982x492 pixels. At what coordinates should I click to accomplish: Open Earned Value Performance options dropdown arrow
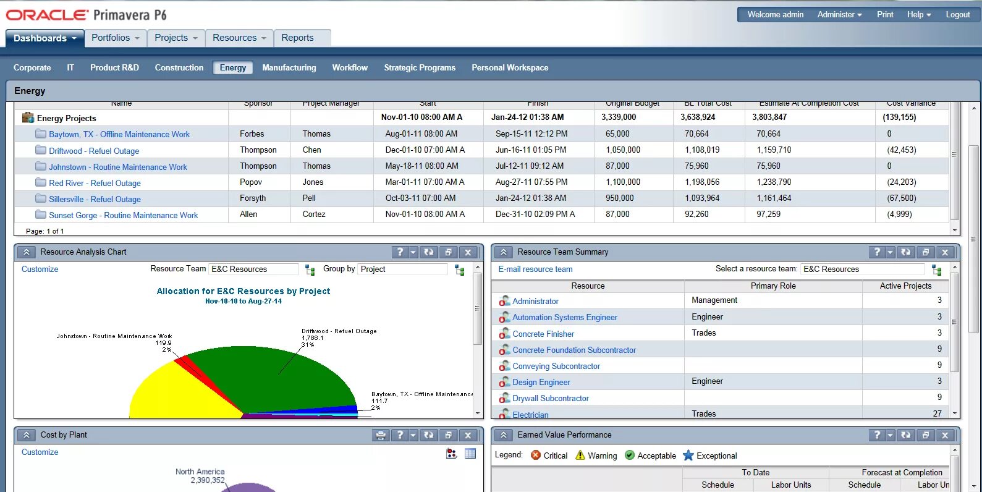(891, 435)
